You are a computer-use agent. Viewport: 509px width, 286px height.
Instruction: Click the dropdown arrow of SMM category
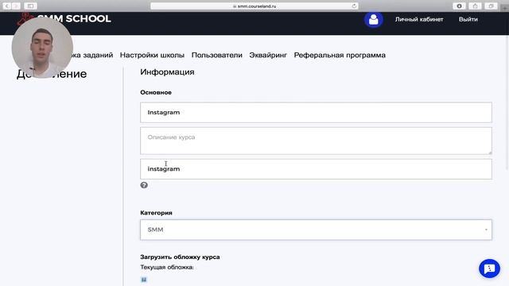click(486, 230)
